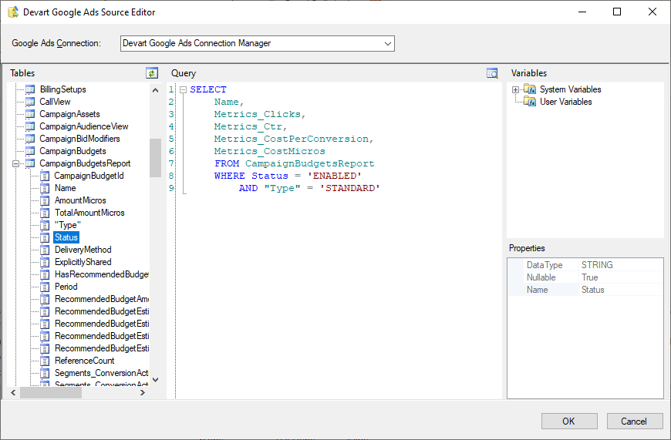Collapse the CampaignBudgetsReport tree node
The image size is (671, 440).
click(x=16, y=163)
